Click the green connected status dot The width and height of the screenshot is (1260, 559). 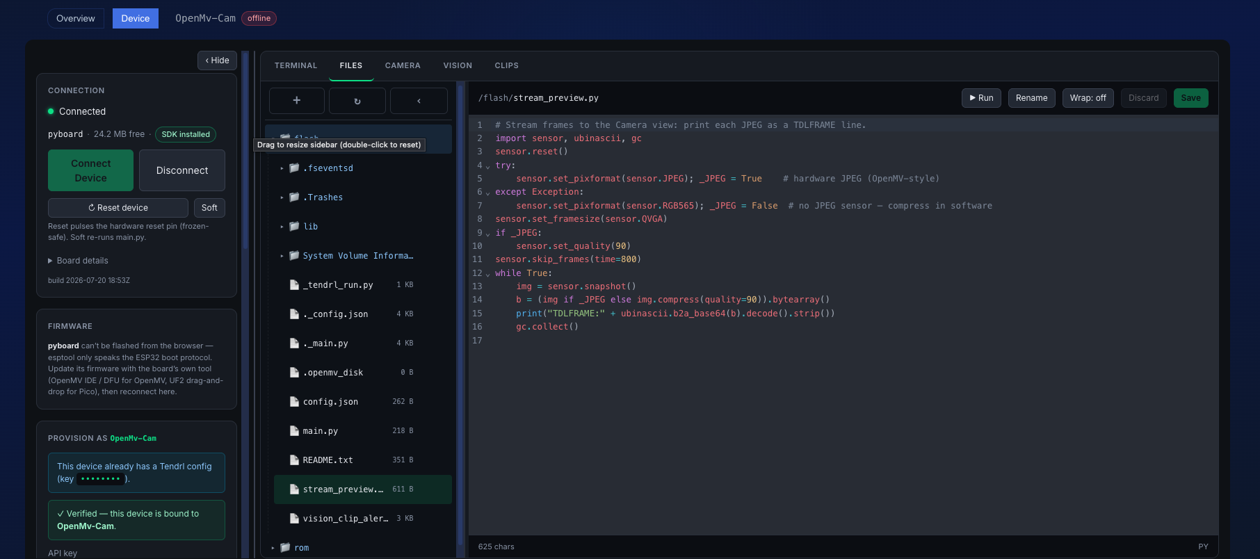[x=51, y=111]
